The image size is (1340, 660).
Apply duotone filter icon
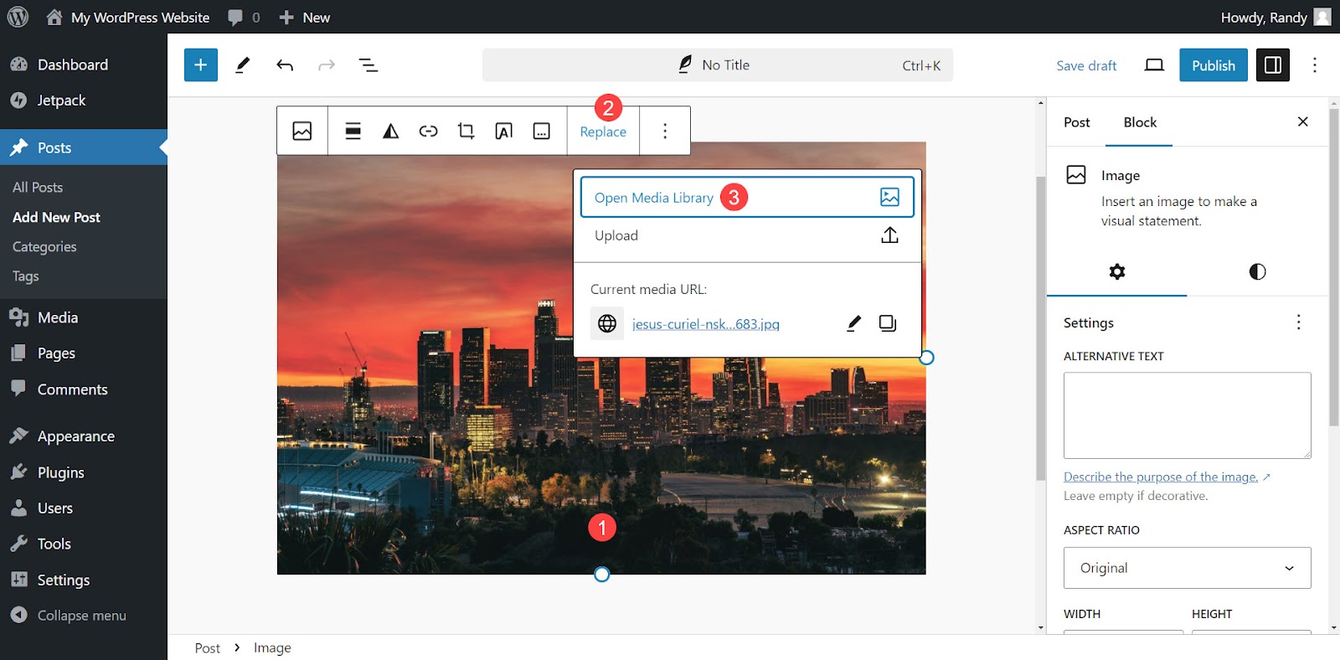[391, 131]
